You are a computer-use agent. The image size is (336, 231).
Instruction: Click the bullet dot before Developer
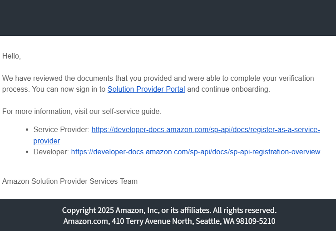pos(28,152)
